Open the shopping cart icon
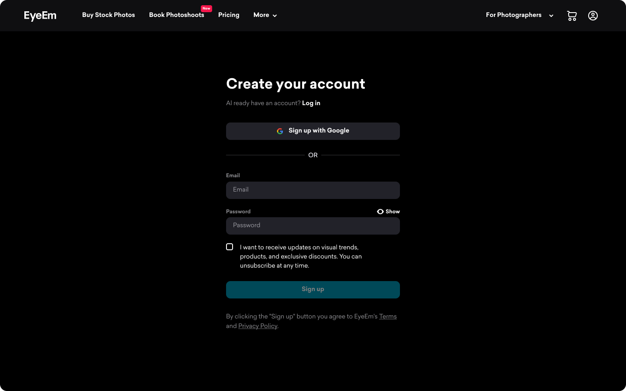 [x=572, y=16]
